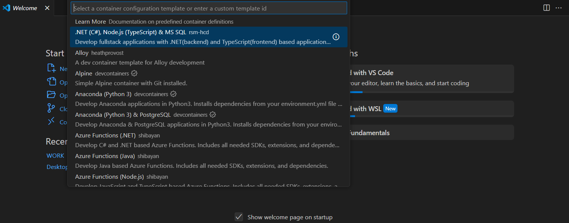Switch to the Welcome tab

coord(23,8)
